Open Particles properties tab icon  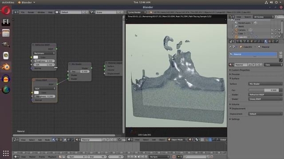[x=273, y=42]
